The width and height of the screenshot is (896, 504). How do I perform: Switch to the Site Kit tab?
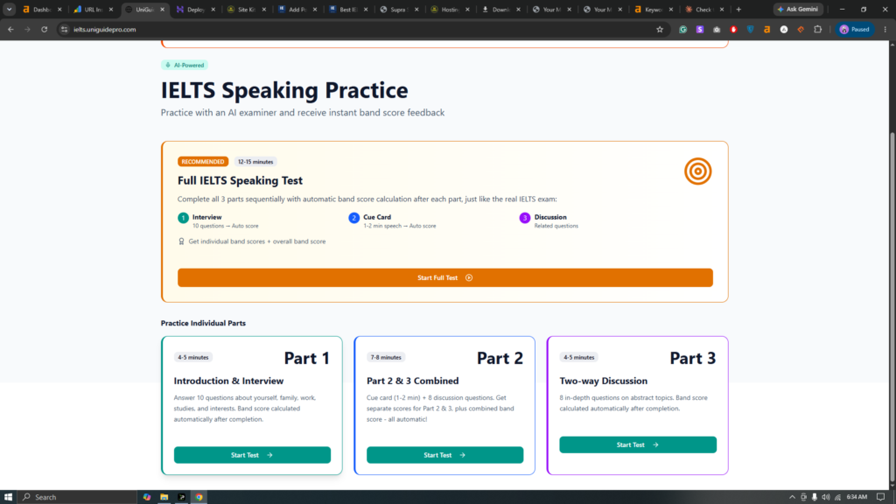246,9
